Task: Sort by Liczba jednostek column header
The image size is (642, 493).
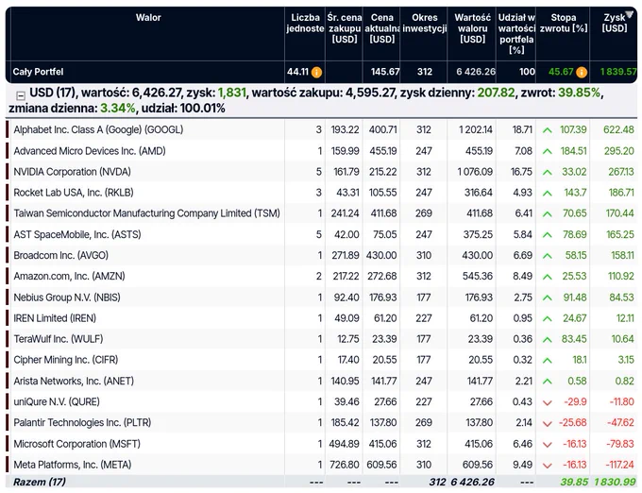Action: click(x=305, y=23)
